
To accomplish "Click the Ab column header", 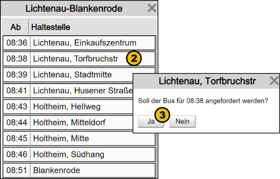I will (16, 27).
